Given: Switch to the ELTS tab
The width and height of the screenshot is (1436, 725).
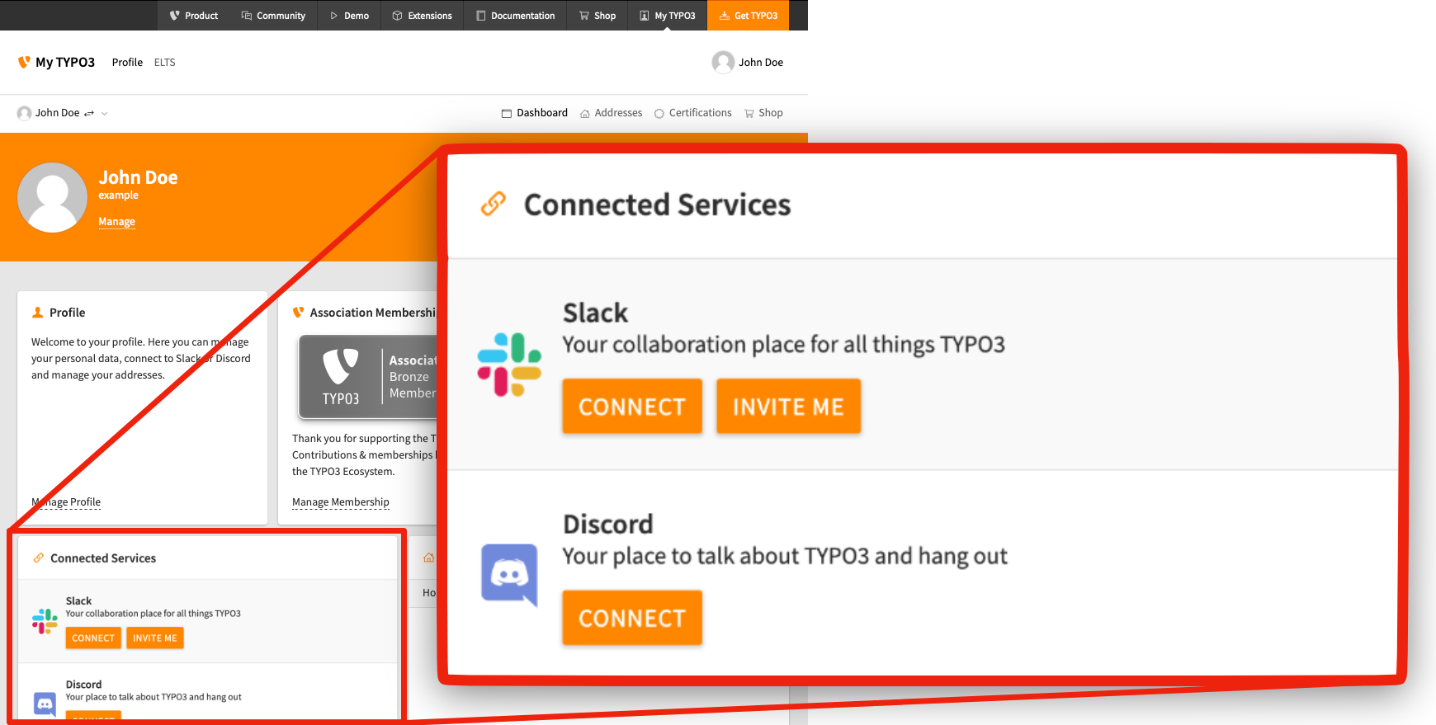Looking at the screenshot, I should coord(164,62).
